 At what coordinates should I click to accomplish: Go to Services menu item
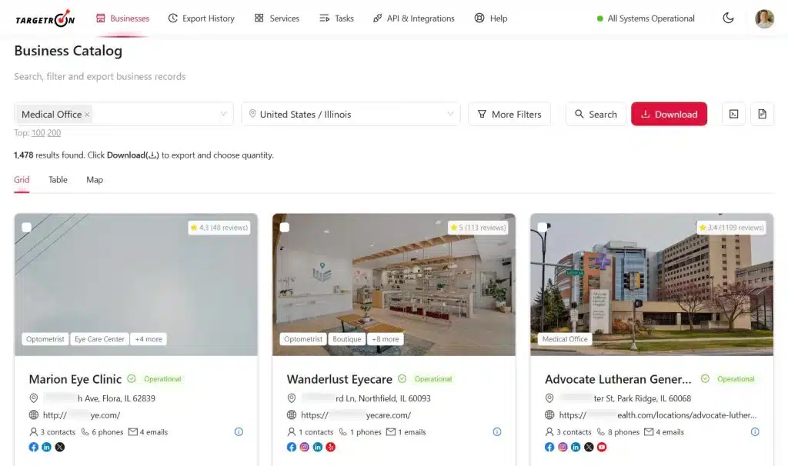click(x=277, y=18)
